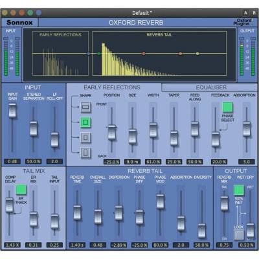Click the Reverb Time fader handle
259x259 pixels.
77,213
